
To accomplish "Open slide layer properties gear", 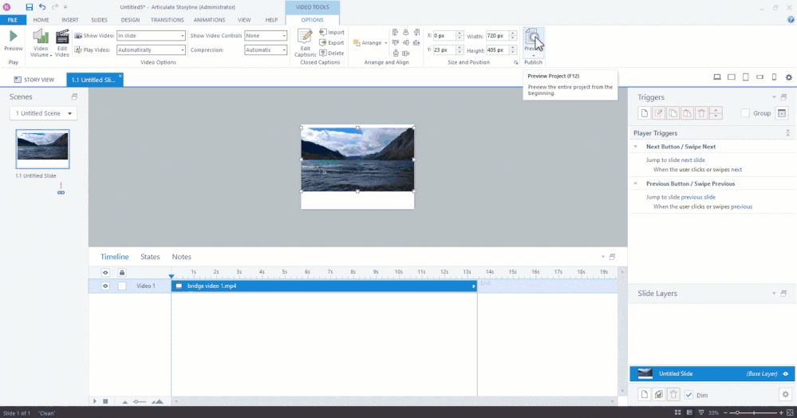I will (785, 395).
